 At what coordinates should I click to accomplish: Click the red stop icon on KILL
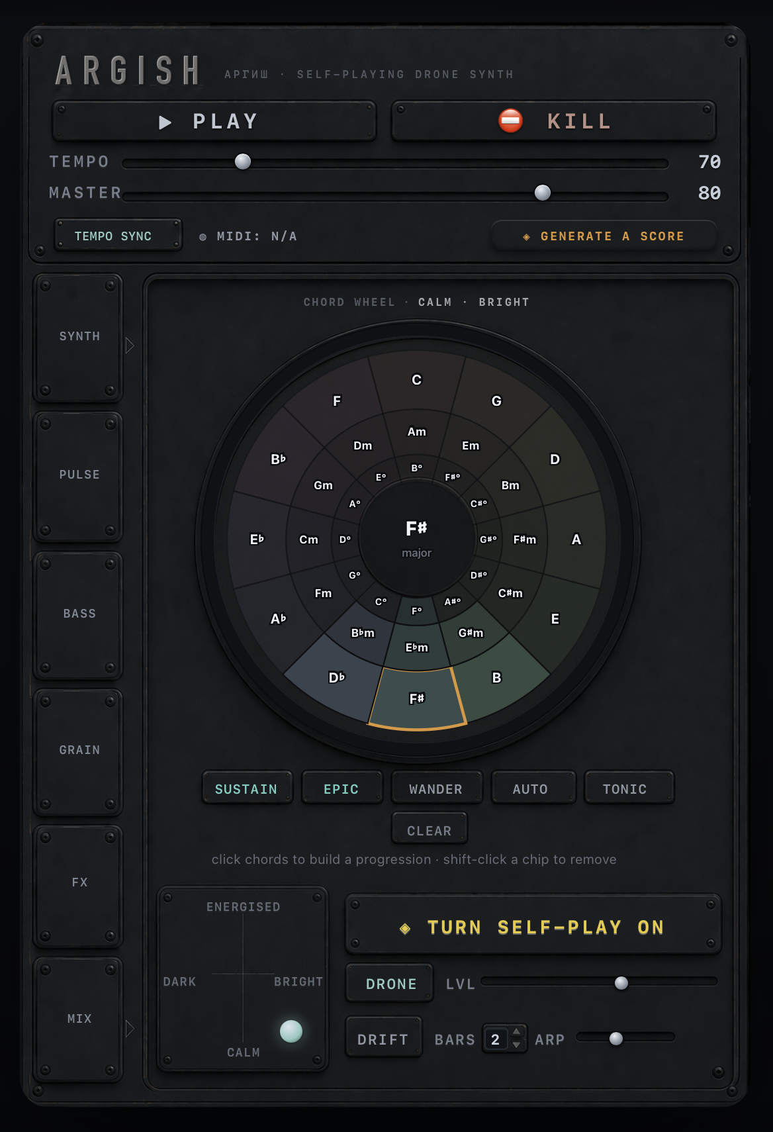click(510, 121)
